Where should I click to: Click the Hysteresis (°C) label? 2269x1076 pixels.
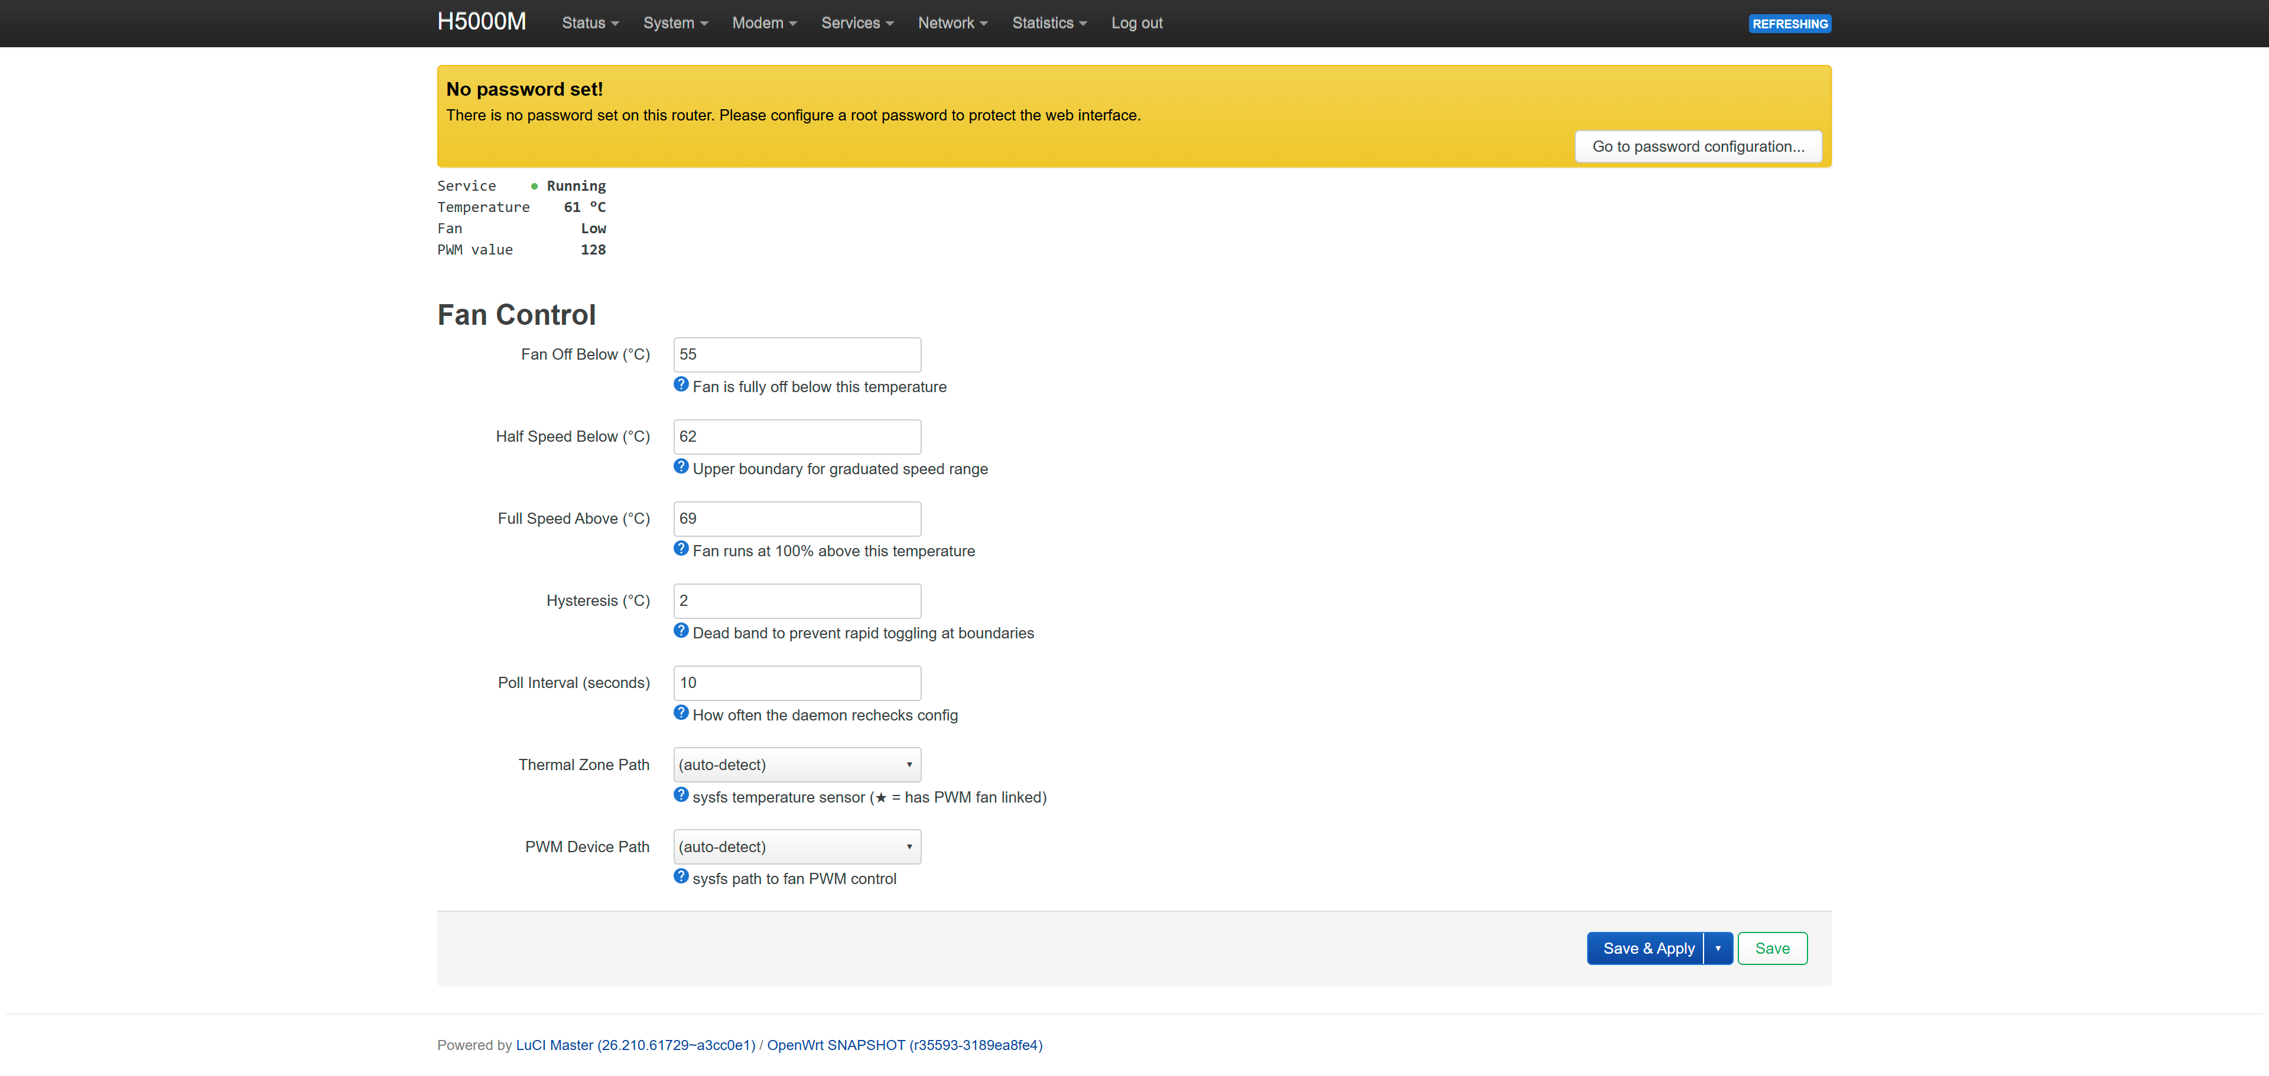[598, 601]
